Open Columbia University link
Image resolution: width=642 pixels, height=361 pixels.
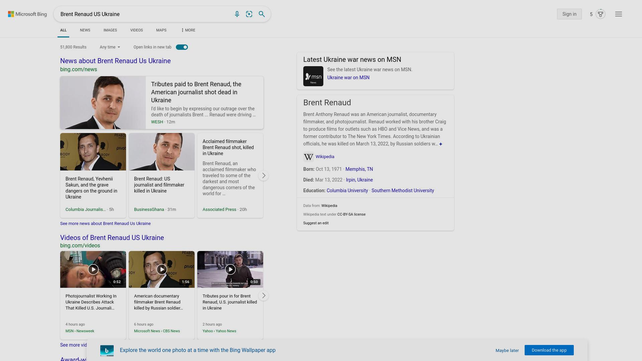(347, 191)
